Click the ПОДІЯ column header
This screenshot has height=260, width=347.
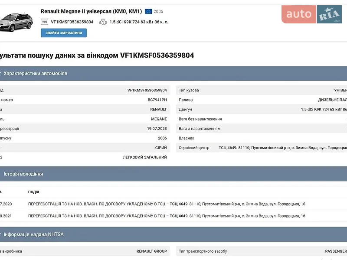34,192
